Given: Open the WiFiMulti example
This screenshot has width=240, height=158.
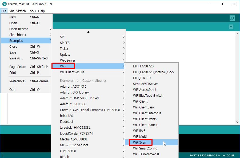Looking at the screenshot, I should [151, 136].
